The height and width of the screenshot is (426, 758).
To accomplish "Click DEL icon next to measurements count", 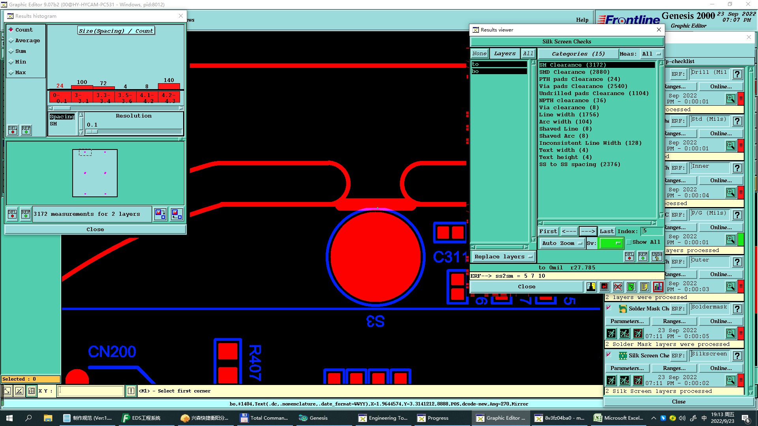I will 12,214.
